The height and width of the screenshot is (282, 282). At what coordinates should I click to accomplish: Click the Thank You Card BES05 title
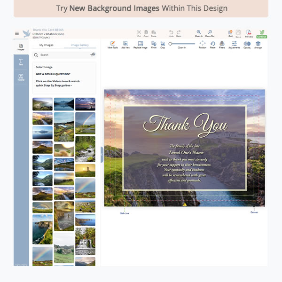(48, 30)
